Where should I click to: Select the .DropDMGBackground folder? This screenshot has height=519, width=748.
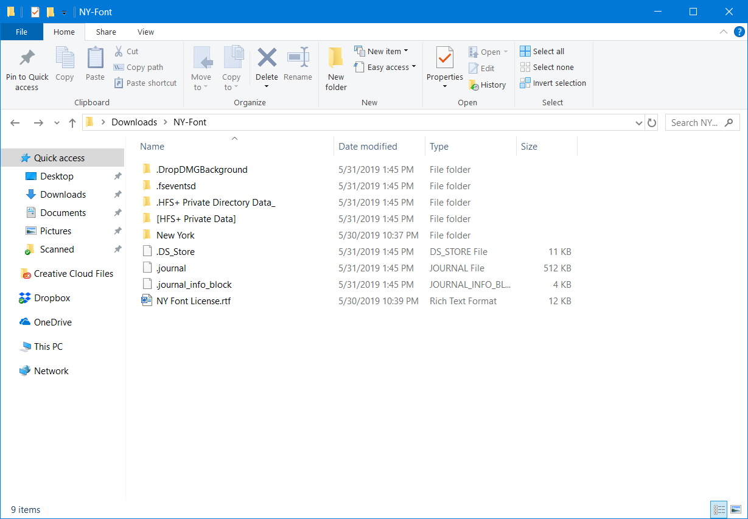point(201,169)
